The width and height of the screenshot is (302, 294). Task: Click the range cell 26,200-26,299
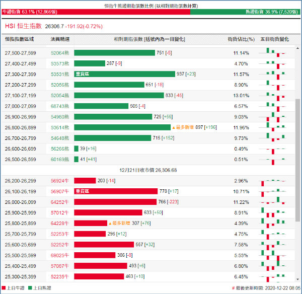point(21,181)
